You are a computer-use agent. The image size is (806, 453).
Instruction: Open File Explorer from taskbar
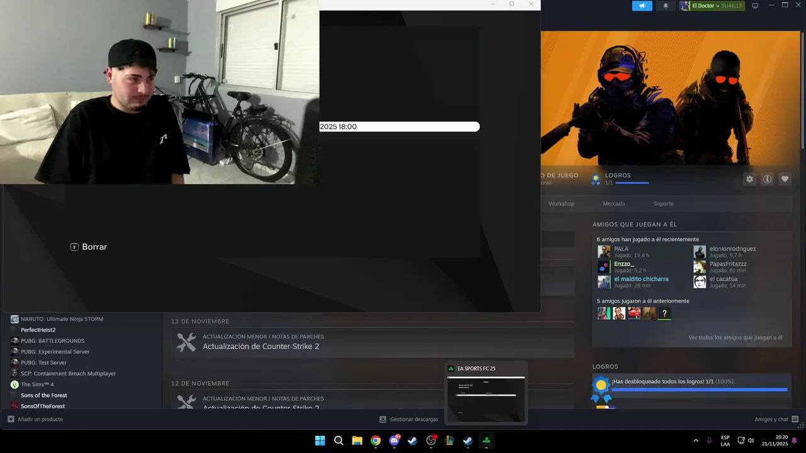click(357, 440)
